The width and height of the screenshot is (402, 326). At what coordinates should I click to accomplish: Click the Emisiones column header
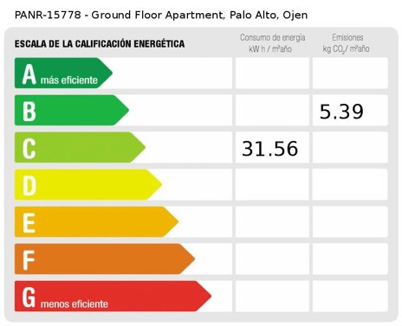[347, 43]
